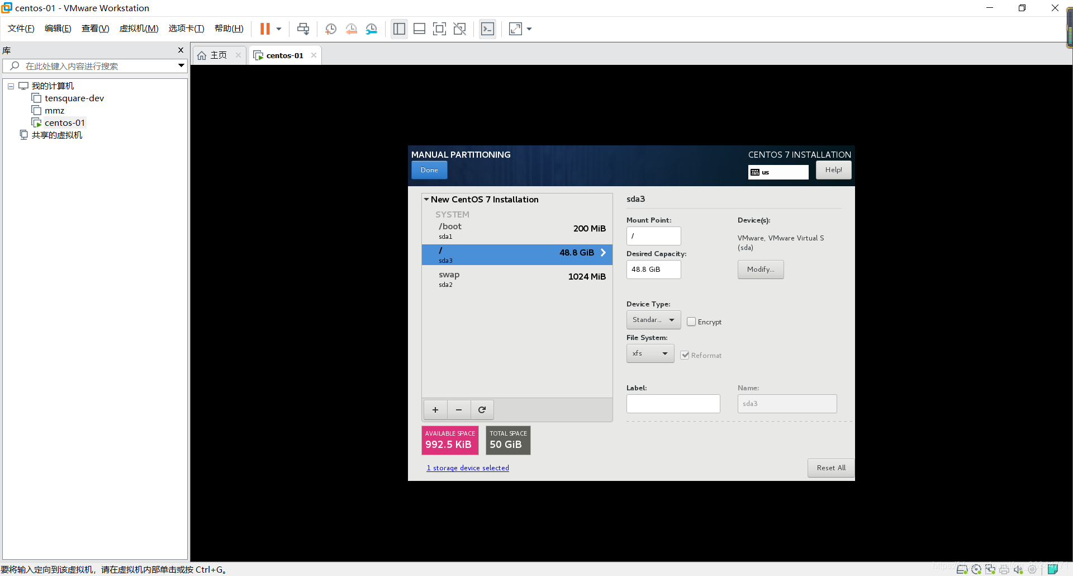
Task: Click the printer status icon
Action: point(1004,569)
